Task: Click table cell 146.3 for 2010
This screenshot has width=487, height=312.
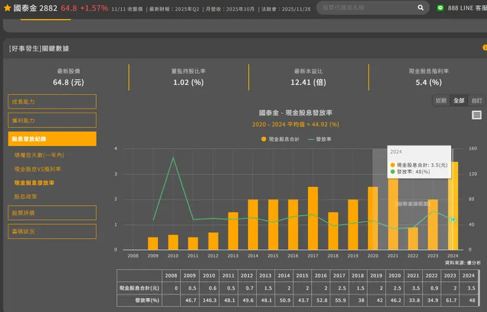Action: pos(209,300)
